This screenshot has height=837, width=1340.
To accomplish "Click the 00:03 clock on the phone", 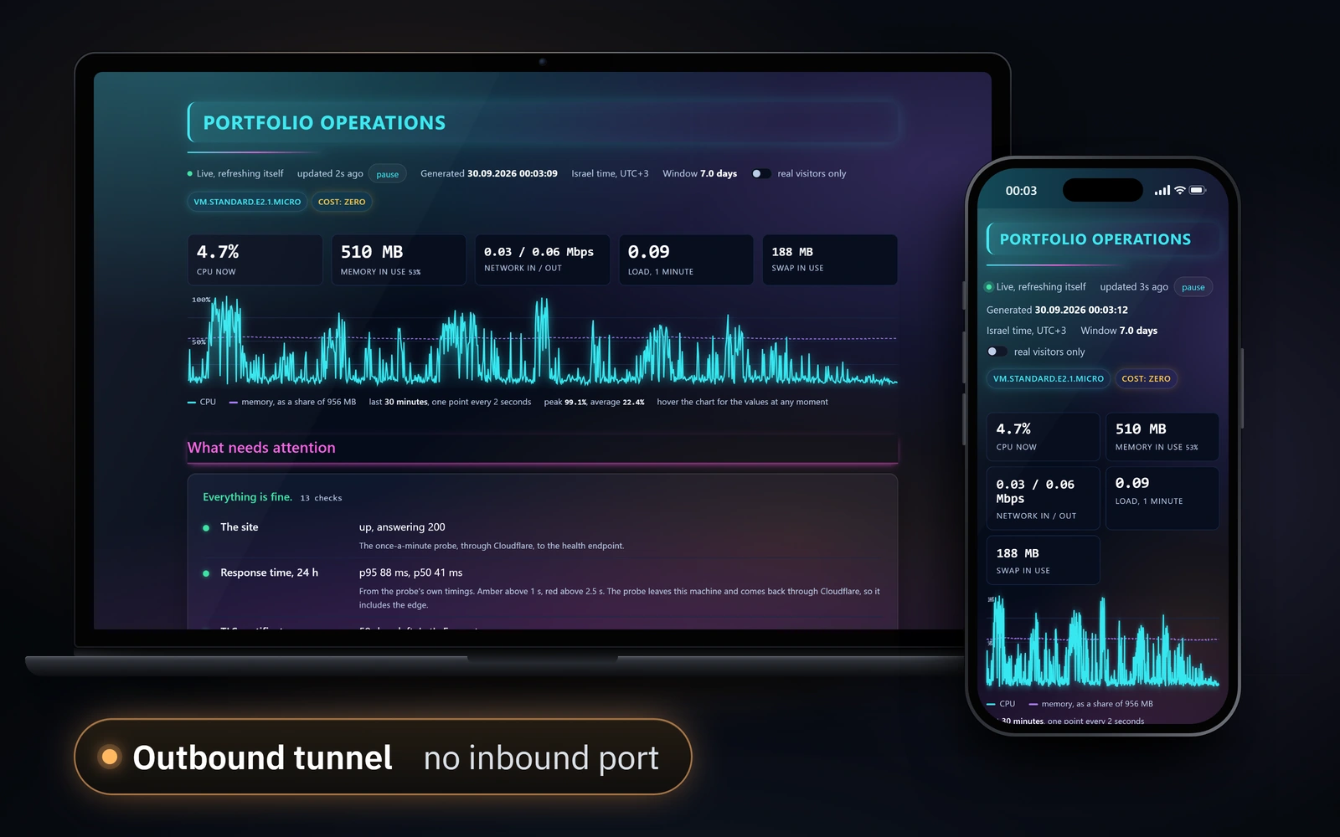I will [x=1021, y=191].
